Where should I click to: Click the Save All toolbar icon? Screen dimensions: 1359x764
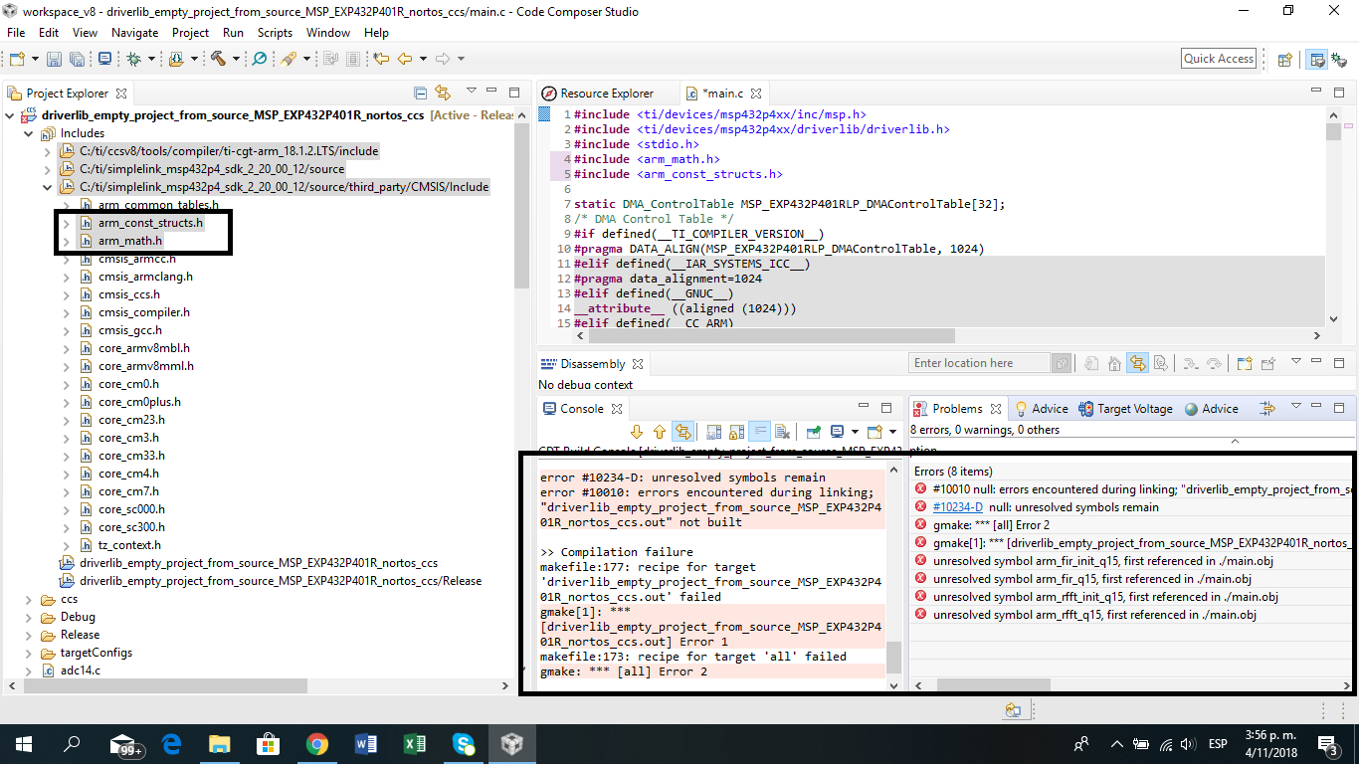(x=77, y=59)
